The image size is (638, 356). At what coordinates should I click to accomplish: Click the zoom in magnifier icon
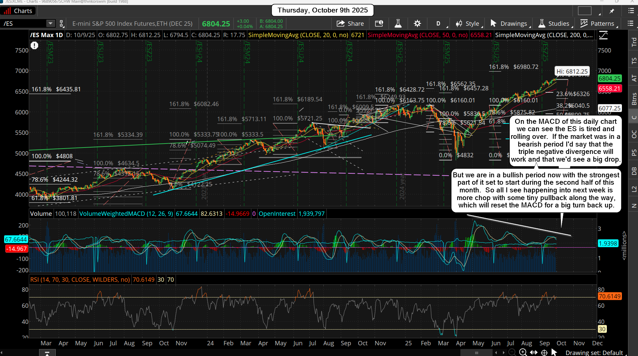pyautogui.click(x=523, y=352)
